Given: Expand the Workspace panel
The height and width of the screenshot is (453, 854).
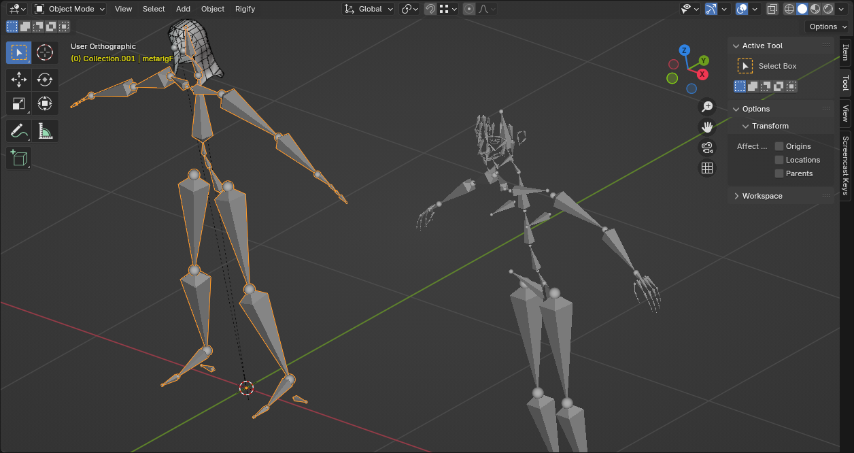Looking at the screenshot, I should (x=737, y=196).
